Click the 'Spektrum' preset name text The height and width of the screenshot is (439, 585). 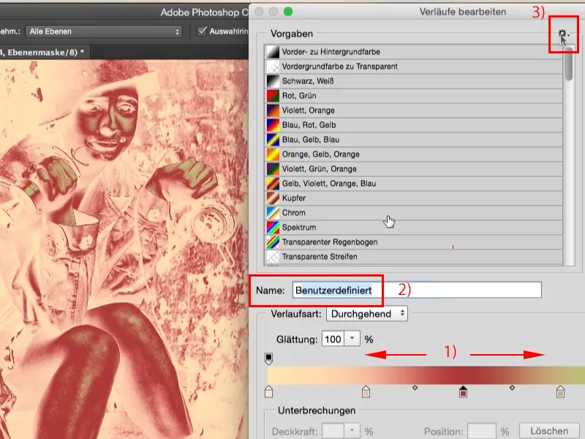299,228
